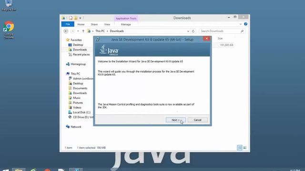Viewport: 305px width, 171px height.
Task: Open Explorer help question mark icon
Action: pos(246,24)
